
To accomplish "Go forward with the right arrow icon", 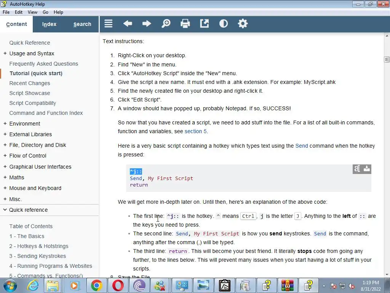I will click(147, 24).
